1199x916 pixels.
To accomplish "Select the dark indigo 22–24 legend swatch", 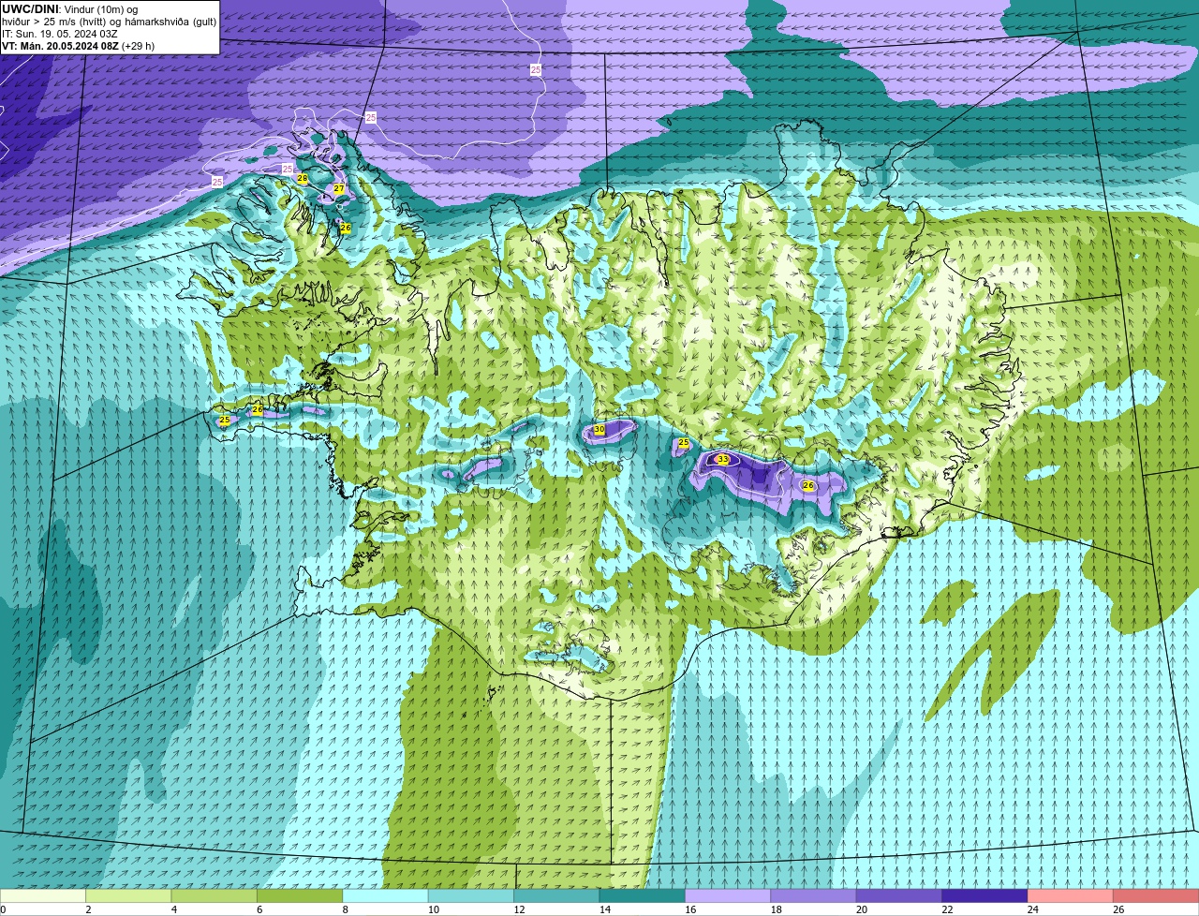I will pyautogui.click(x=985, y=896).
